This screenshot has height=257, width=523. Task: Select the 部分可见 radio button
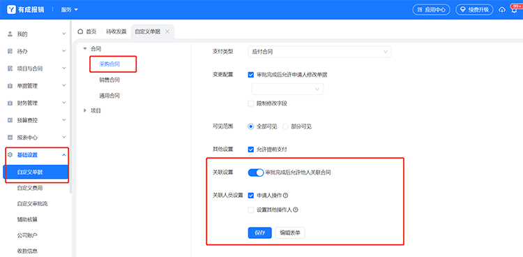pos(285,126)
